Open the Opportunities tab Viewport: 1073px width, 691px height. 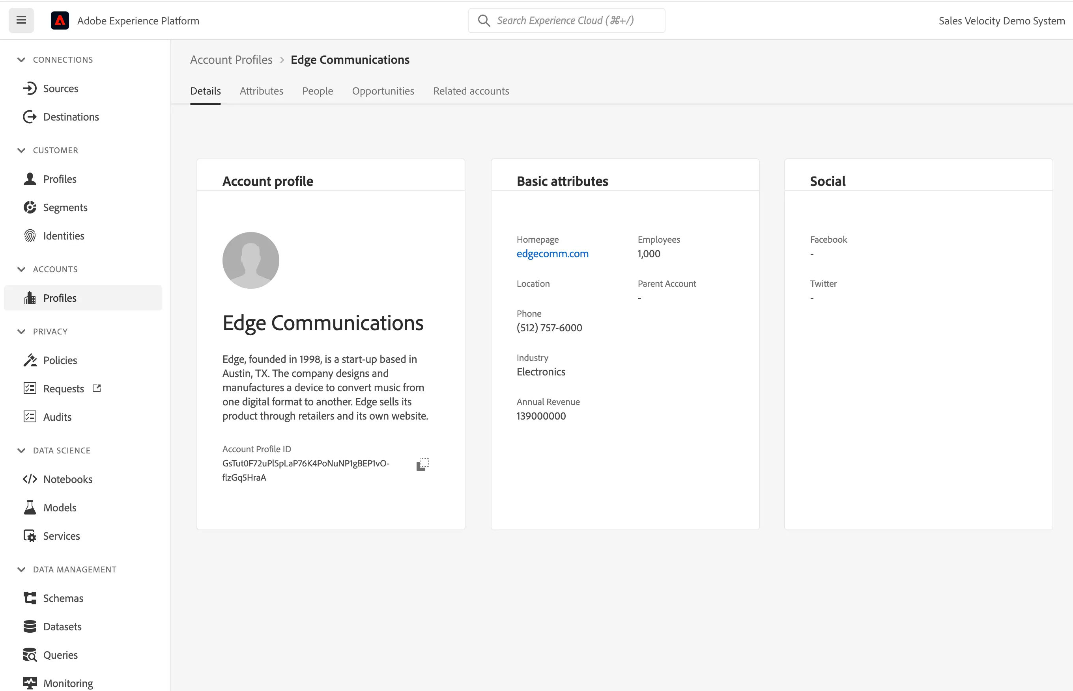tap(383, 91)
